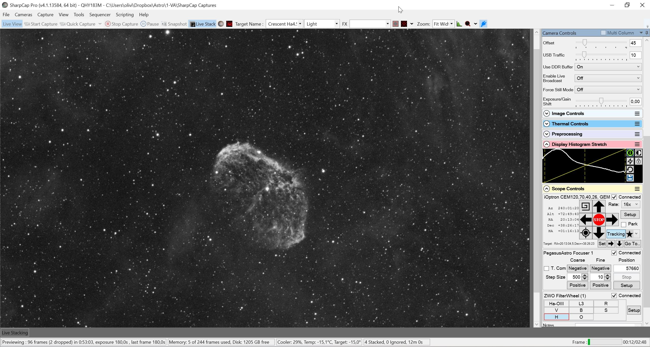Toggle the red crosshair reticule icon
Image resolution: width=650 pixels, height=347 pixels.
[x=404, y=24]
